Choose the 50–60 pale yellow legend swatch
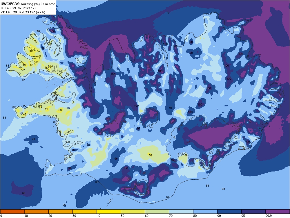The image size is (290, 218). point(133,212)
